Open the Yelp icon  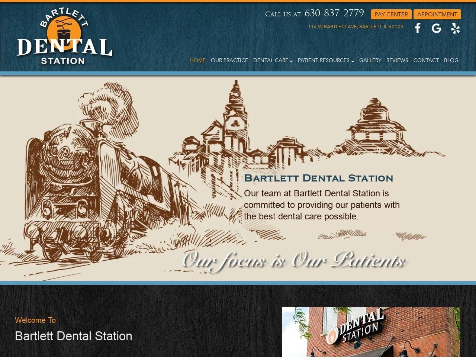pyautogui.click(x=456, y=28)
